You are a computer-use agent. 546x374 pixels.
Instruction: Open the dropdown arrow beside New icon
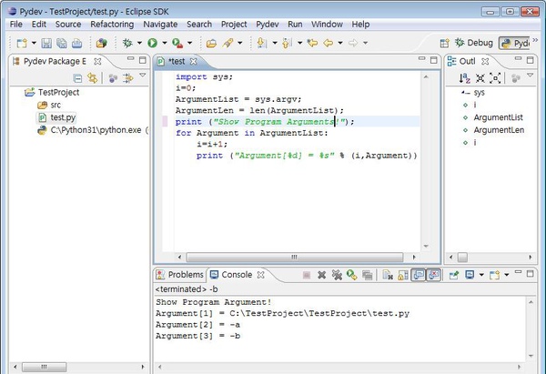tap(34, 43)
